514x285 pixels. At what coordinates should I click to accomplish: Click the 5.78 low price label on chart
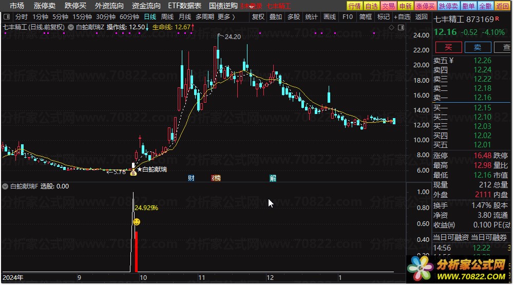tap(119, 172)
